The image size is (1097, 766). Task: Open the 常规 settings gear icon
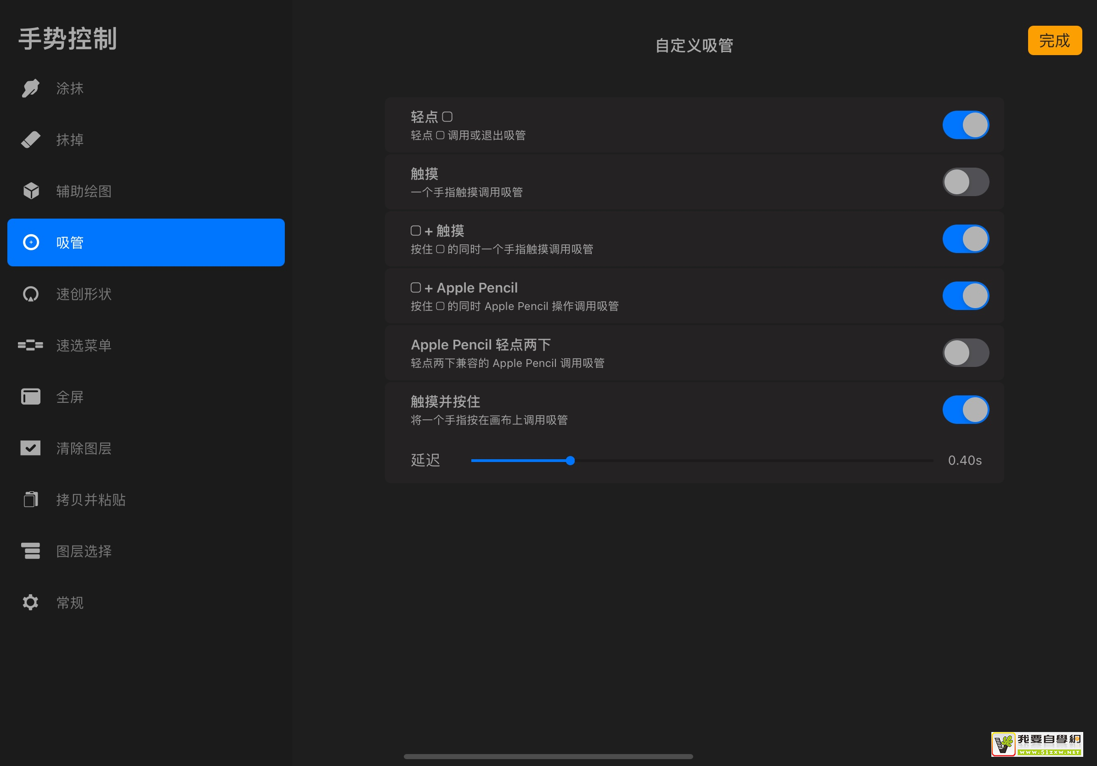pos(30,603)
